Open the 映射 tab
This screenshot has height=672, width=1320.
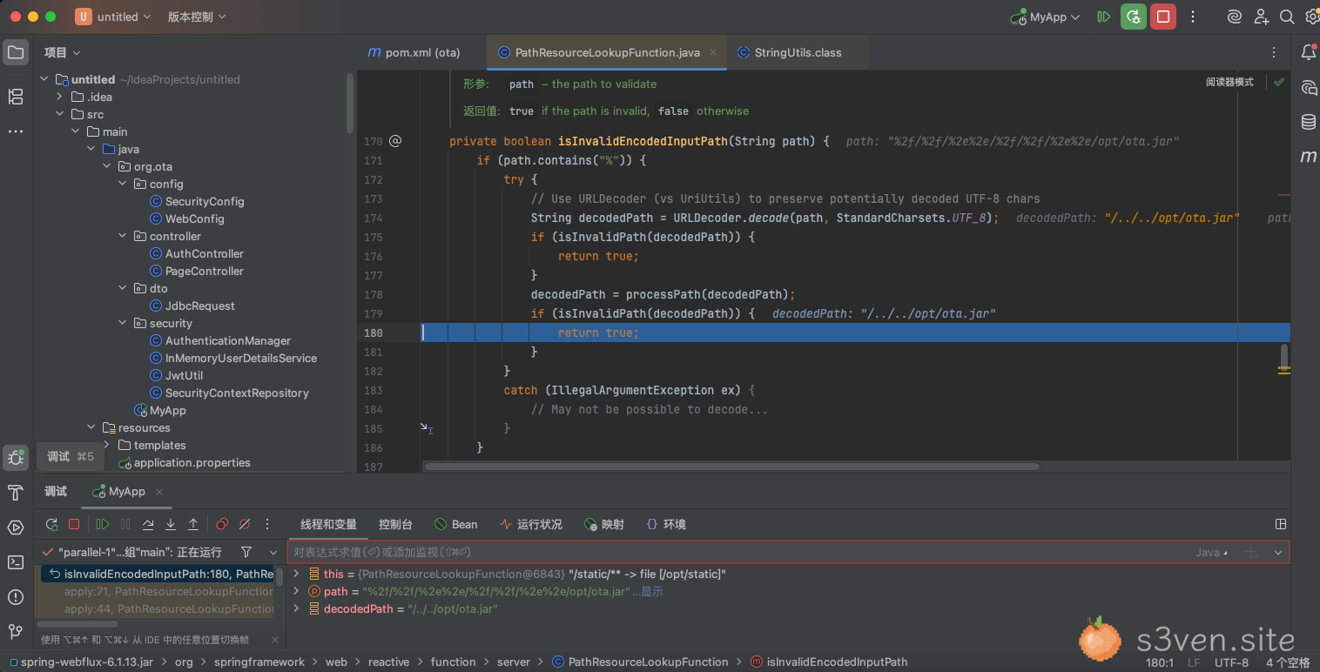603,524
